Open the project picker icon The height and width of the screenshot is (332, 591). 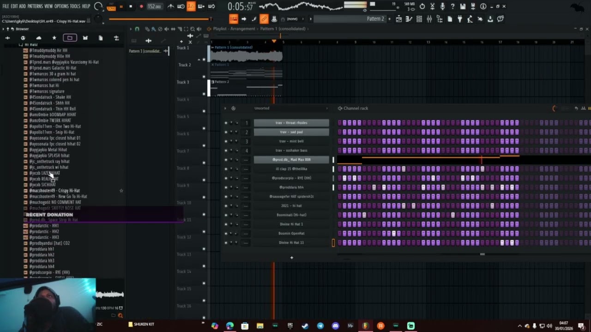[450, 19]
